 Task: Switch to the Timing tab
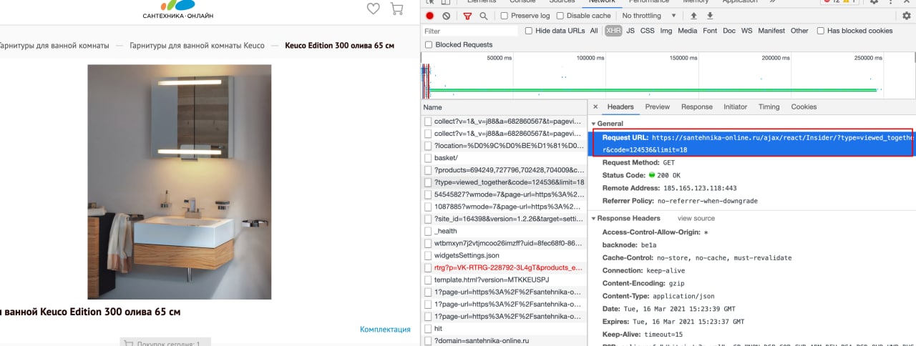coord(769,107)
